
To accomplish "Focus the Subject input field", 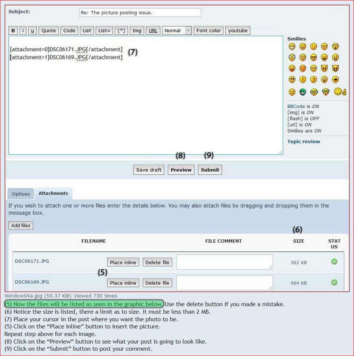I will tap(140, 12).
